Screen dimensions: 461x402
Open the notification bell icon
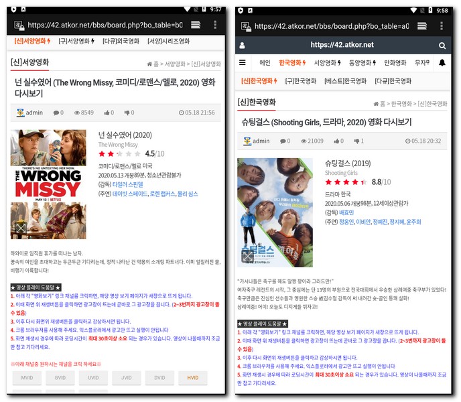pyautogui.click(x=442, y=63)
